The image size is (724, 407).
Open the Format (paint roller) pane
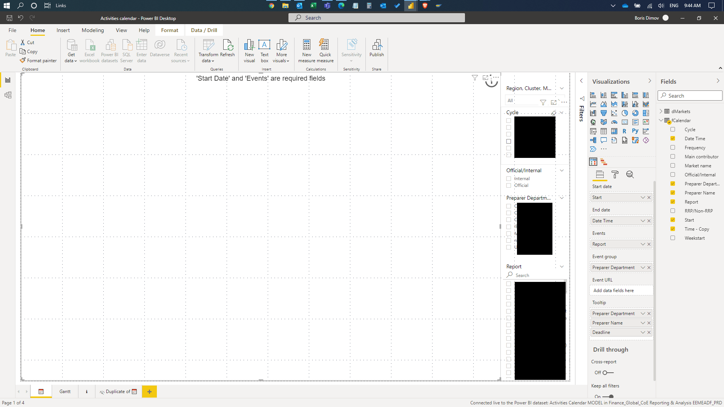(x=615, y=174)
